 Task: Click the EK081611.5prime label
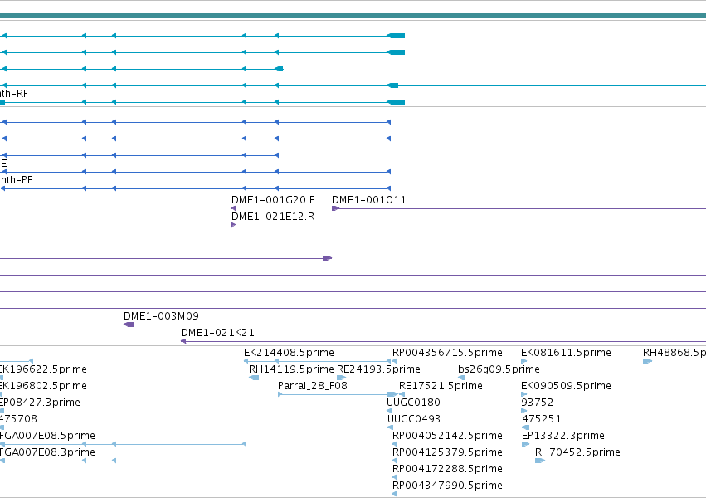click(x=566, y=353)
